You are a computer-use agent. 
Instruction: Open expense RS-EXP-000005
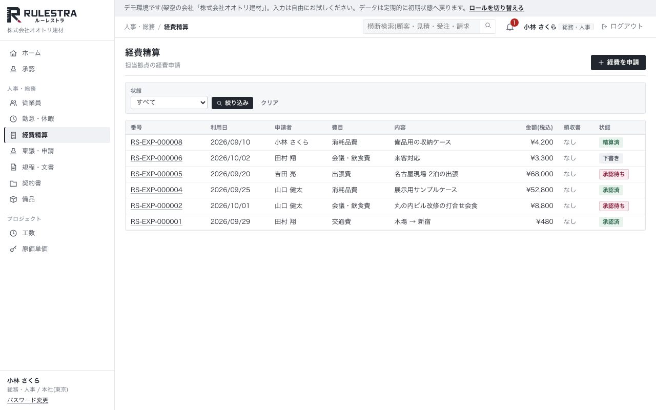(156, 174)
